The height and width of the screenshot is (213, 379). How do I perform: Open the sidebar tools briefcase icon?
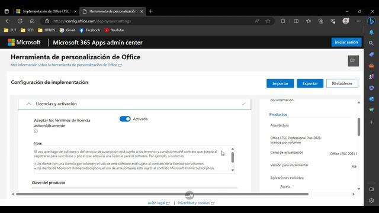point(371,66)
